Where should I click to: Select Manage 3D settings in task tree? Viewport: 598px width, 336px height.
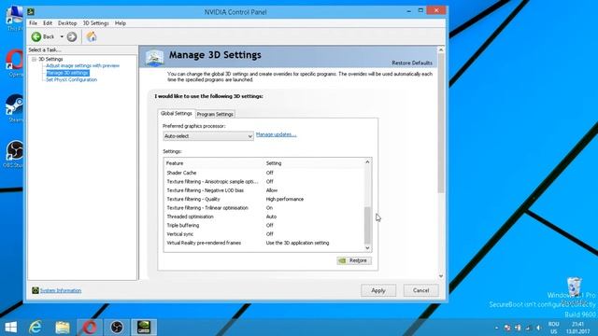point(67,73)
